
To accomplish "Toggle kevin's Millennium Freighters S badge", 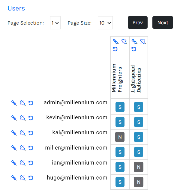I will (120, 122).
